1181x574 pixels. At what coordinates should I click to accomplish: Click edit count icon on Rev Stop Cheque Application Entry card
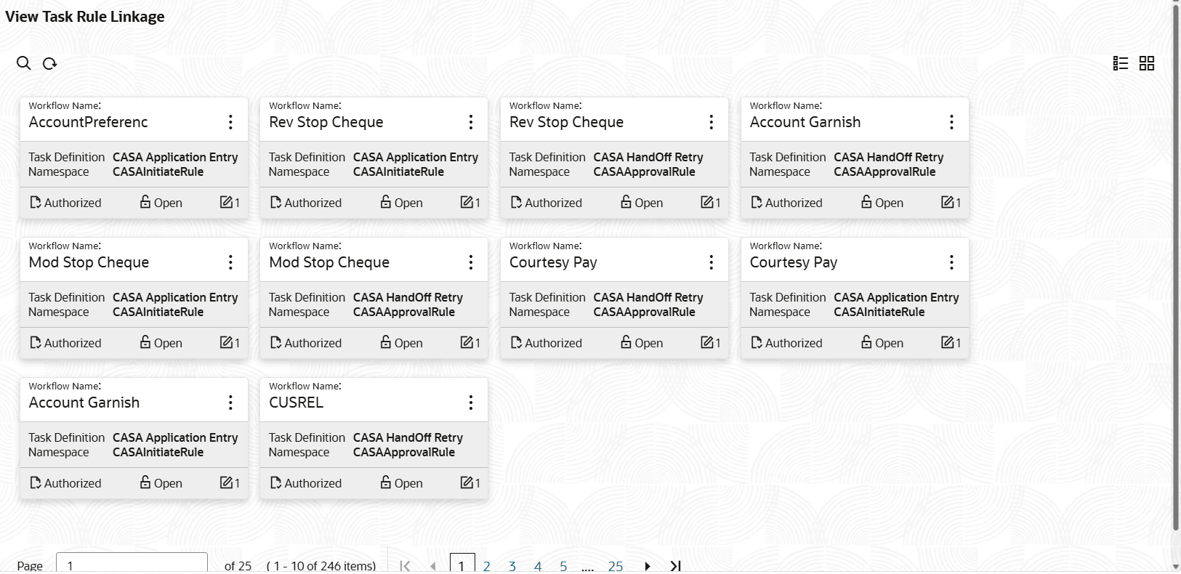tap(467, 202)
